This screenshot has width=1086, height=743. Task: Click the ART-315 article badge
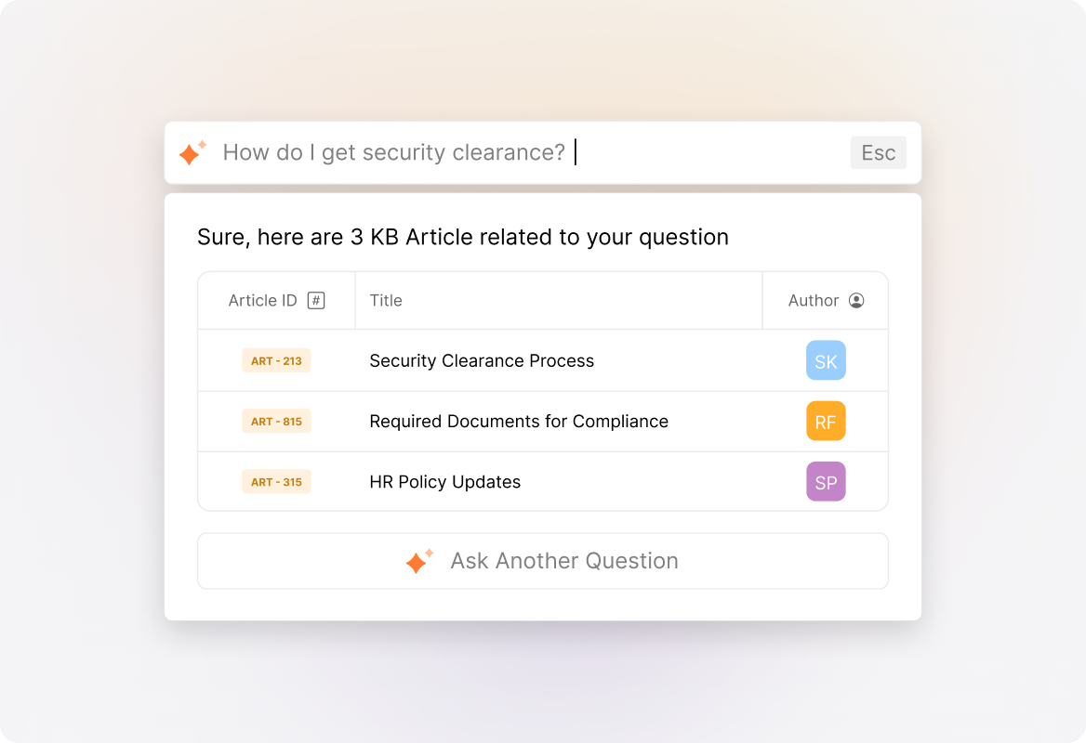(276, 481)
